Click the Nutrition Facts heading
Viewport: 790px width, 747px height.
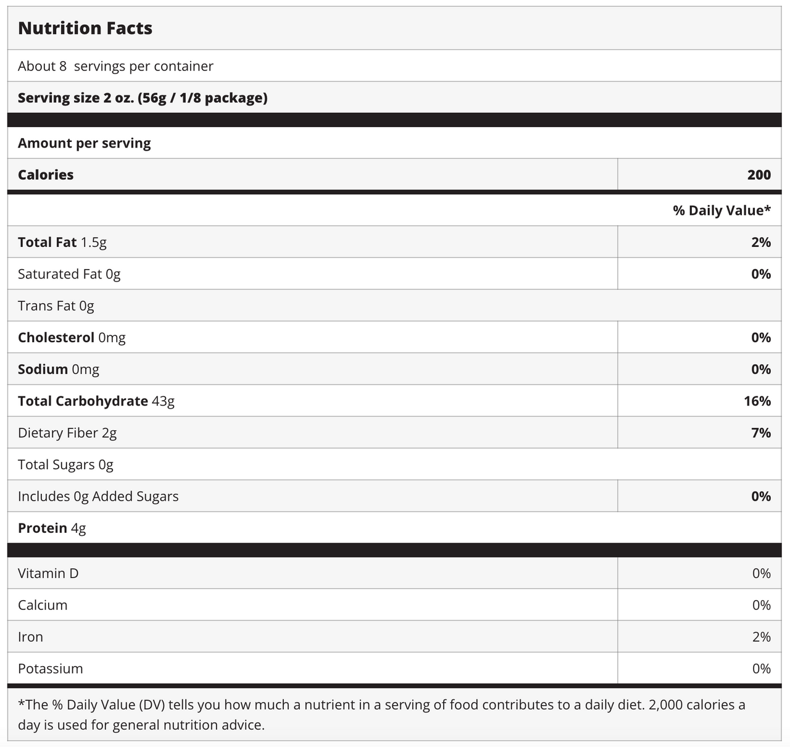click(85, 28)
